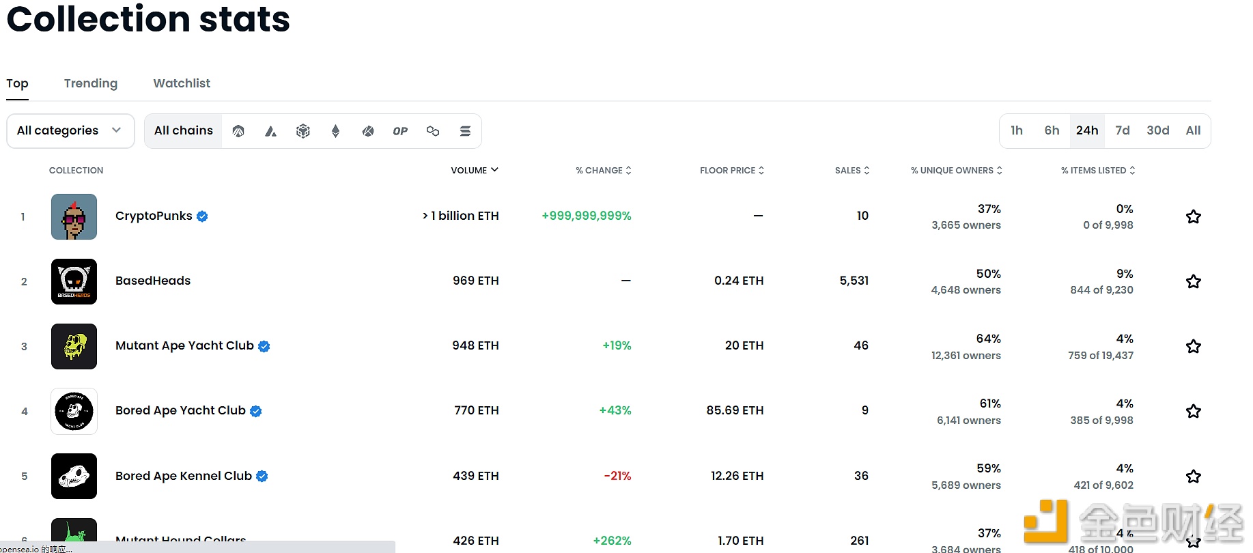Select 7d time range

(x=1123, y=130)
